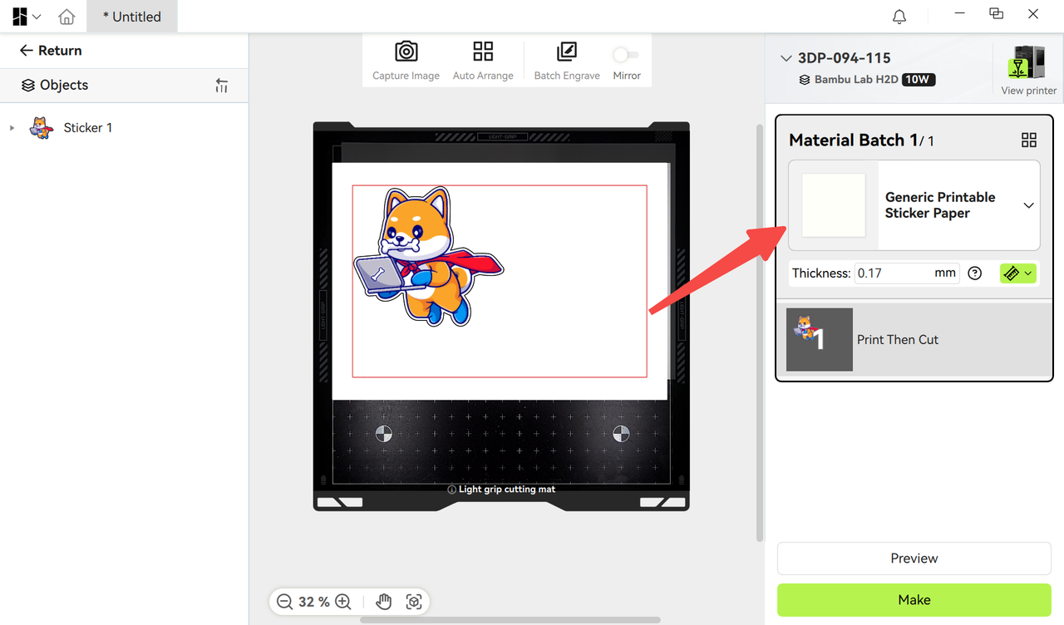
Task: Select the Print Then Cut process row
Action: pyautogui.click(x=914, y=339)
